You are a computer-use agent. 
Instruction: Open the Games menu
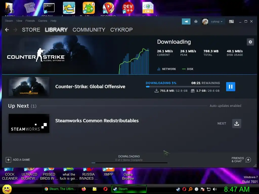click(x=42, y=21)
